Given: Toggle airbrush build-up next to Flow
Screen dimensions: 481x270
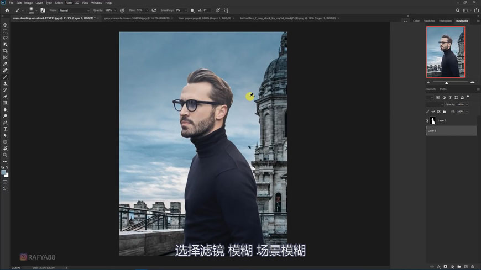Looking at the screenshot, I should click(x=154, y=10).
